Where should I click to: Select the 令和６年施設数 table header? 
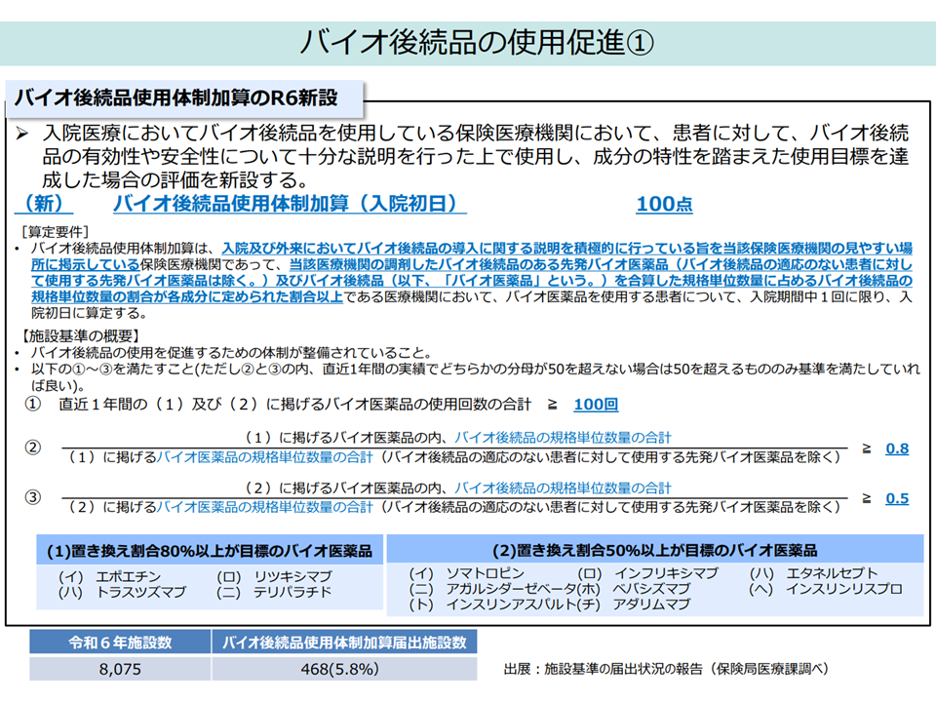120,643
